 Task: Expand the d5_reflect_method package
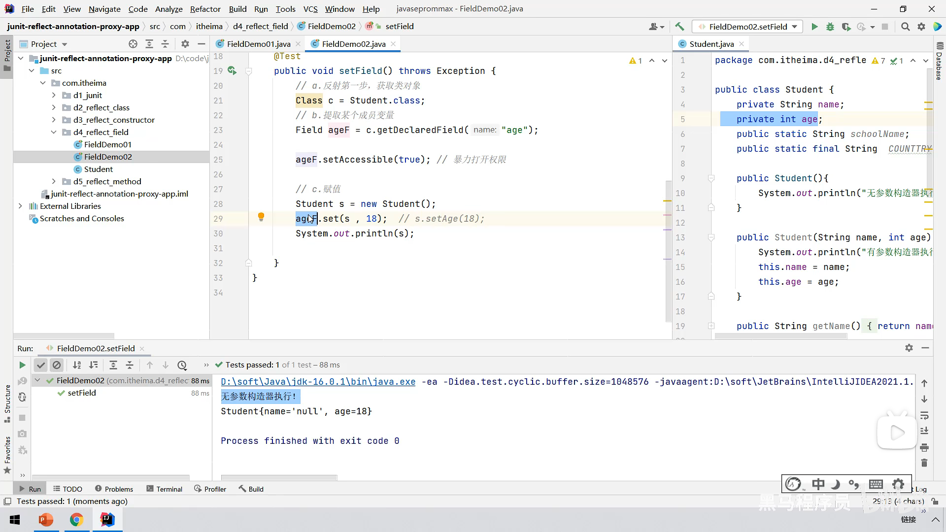[x=54, y=181]
